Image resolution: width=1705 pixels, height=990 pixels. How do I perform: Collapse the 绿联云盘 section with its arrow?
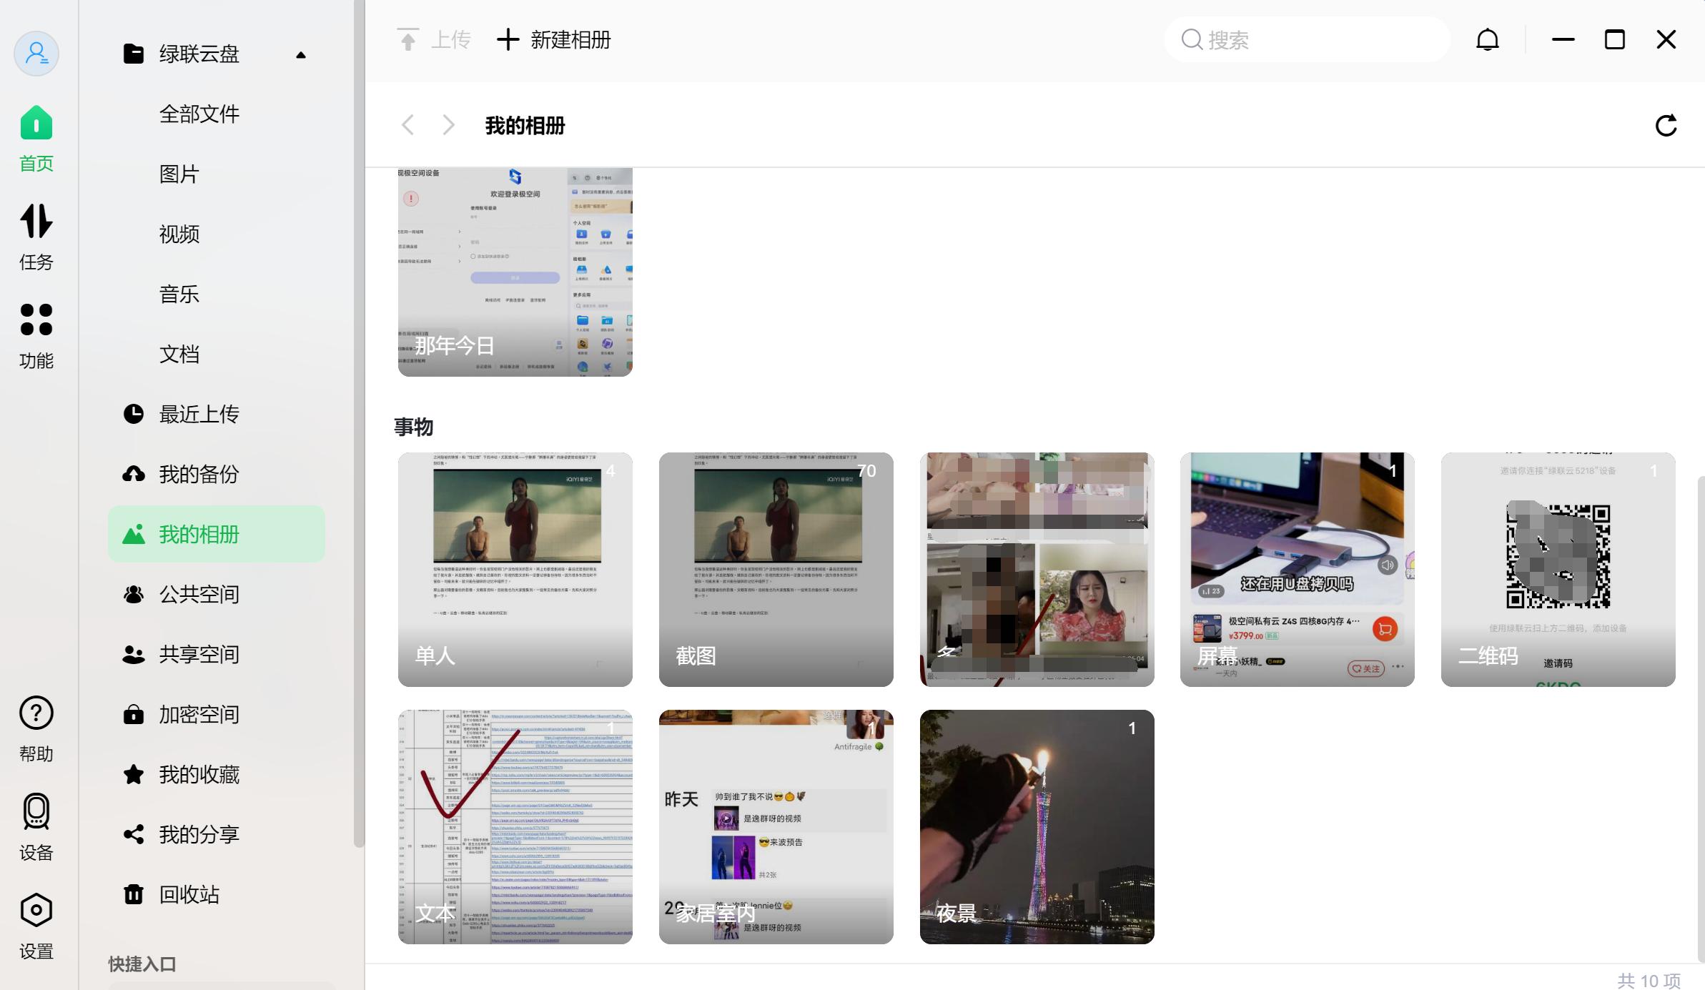pyautogui.click(x=301, y=54)
